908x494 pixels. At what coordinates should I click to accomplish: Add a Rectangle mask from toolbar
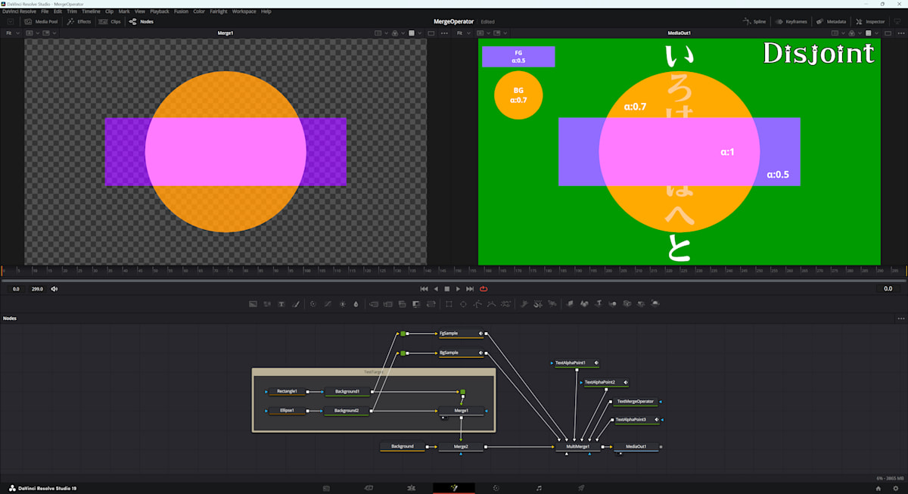click(x=449, y=303)
